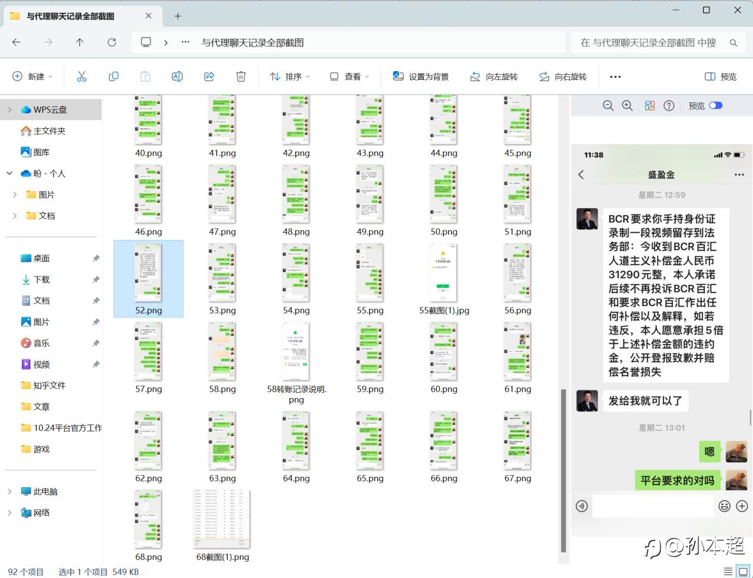Image resolution: width=753 pixels, height=578 pixels.
Task: Select file 52.png thumbnail
Action: (148, 273)
